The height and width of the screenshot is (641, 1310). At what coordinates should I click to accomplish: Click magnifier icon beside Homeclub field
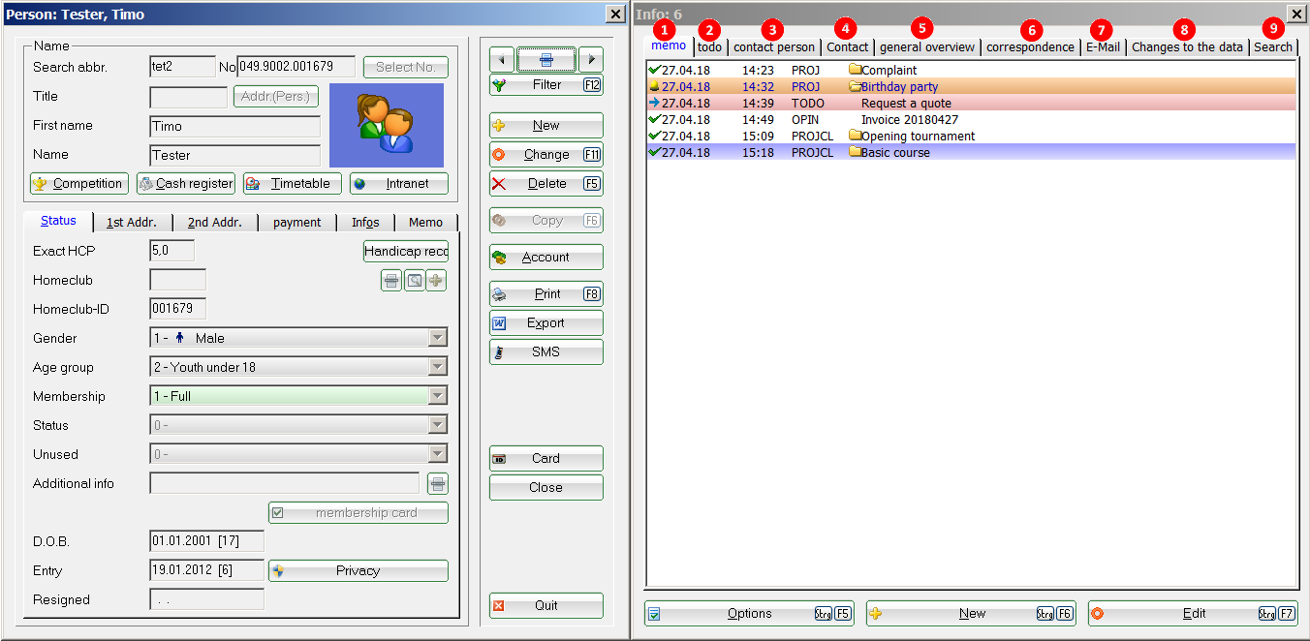point(414,281)
